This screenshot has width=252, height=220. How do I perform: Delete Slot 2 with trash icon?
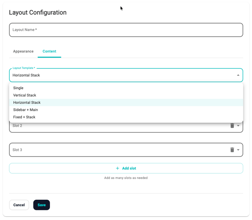(x=232, y=126)
